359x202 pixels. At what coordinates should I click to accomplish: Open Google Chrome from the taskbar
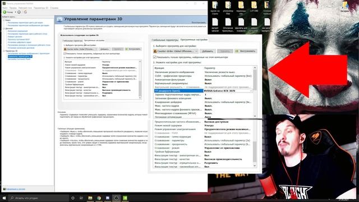(99, 198)
